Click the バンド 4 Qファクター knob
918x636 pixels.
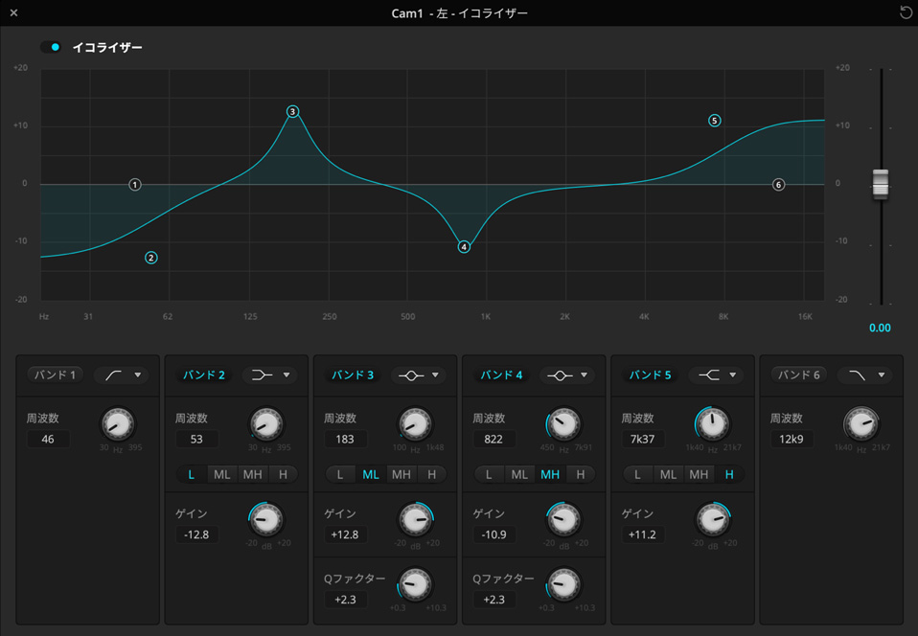562,584
